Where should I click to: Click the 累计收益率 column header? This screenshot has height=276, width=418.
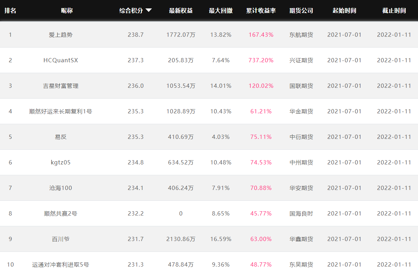(261, 10)
